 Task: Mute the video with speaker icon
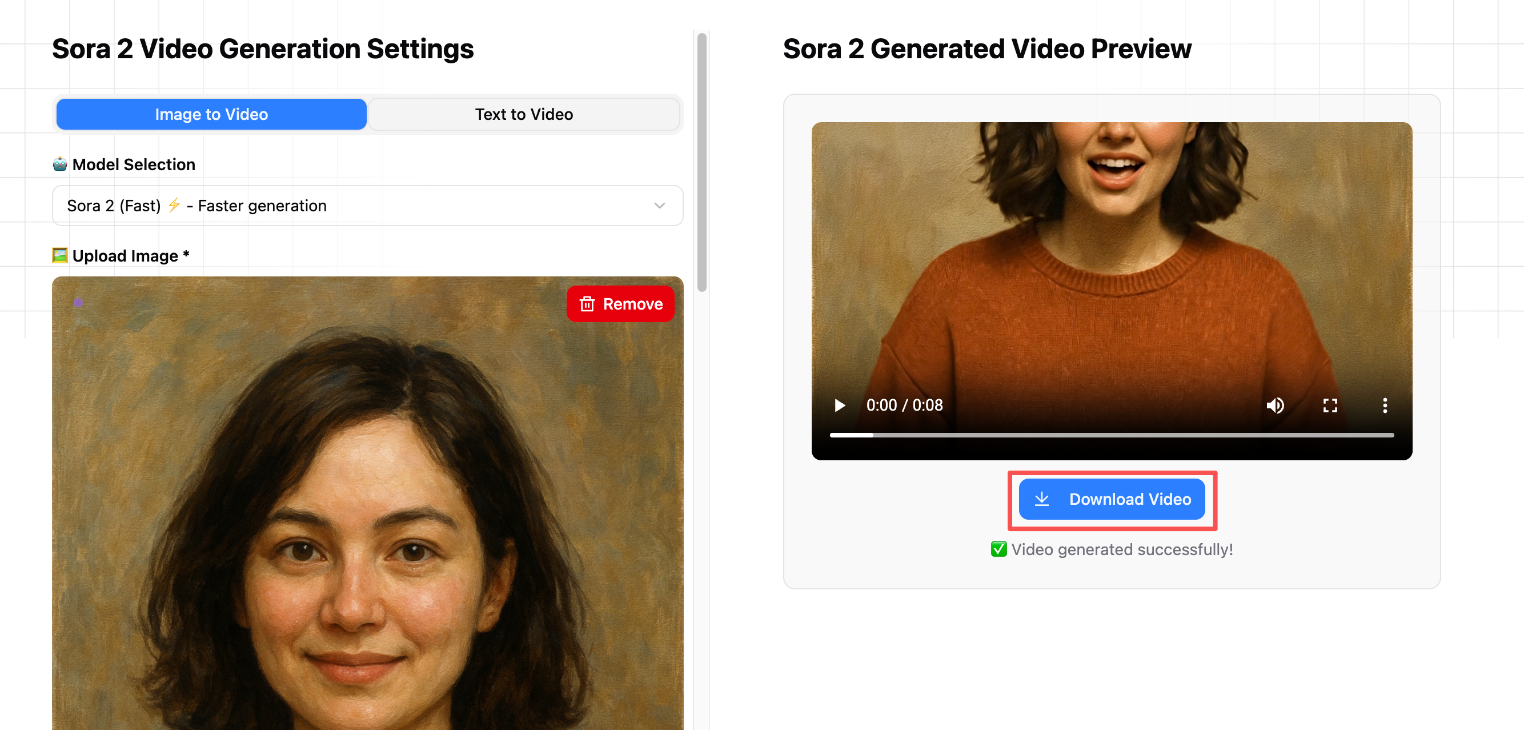(1275, 405)
